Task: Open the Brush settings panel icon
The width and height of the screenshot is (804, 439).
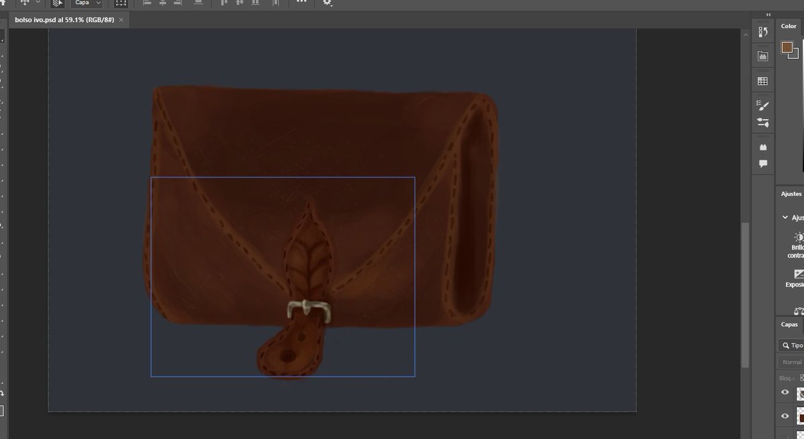Action: (x=762, y=105)
